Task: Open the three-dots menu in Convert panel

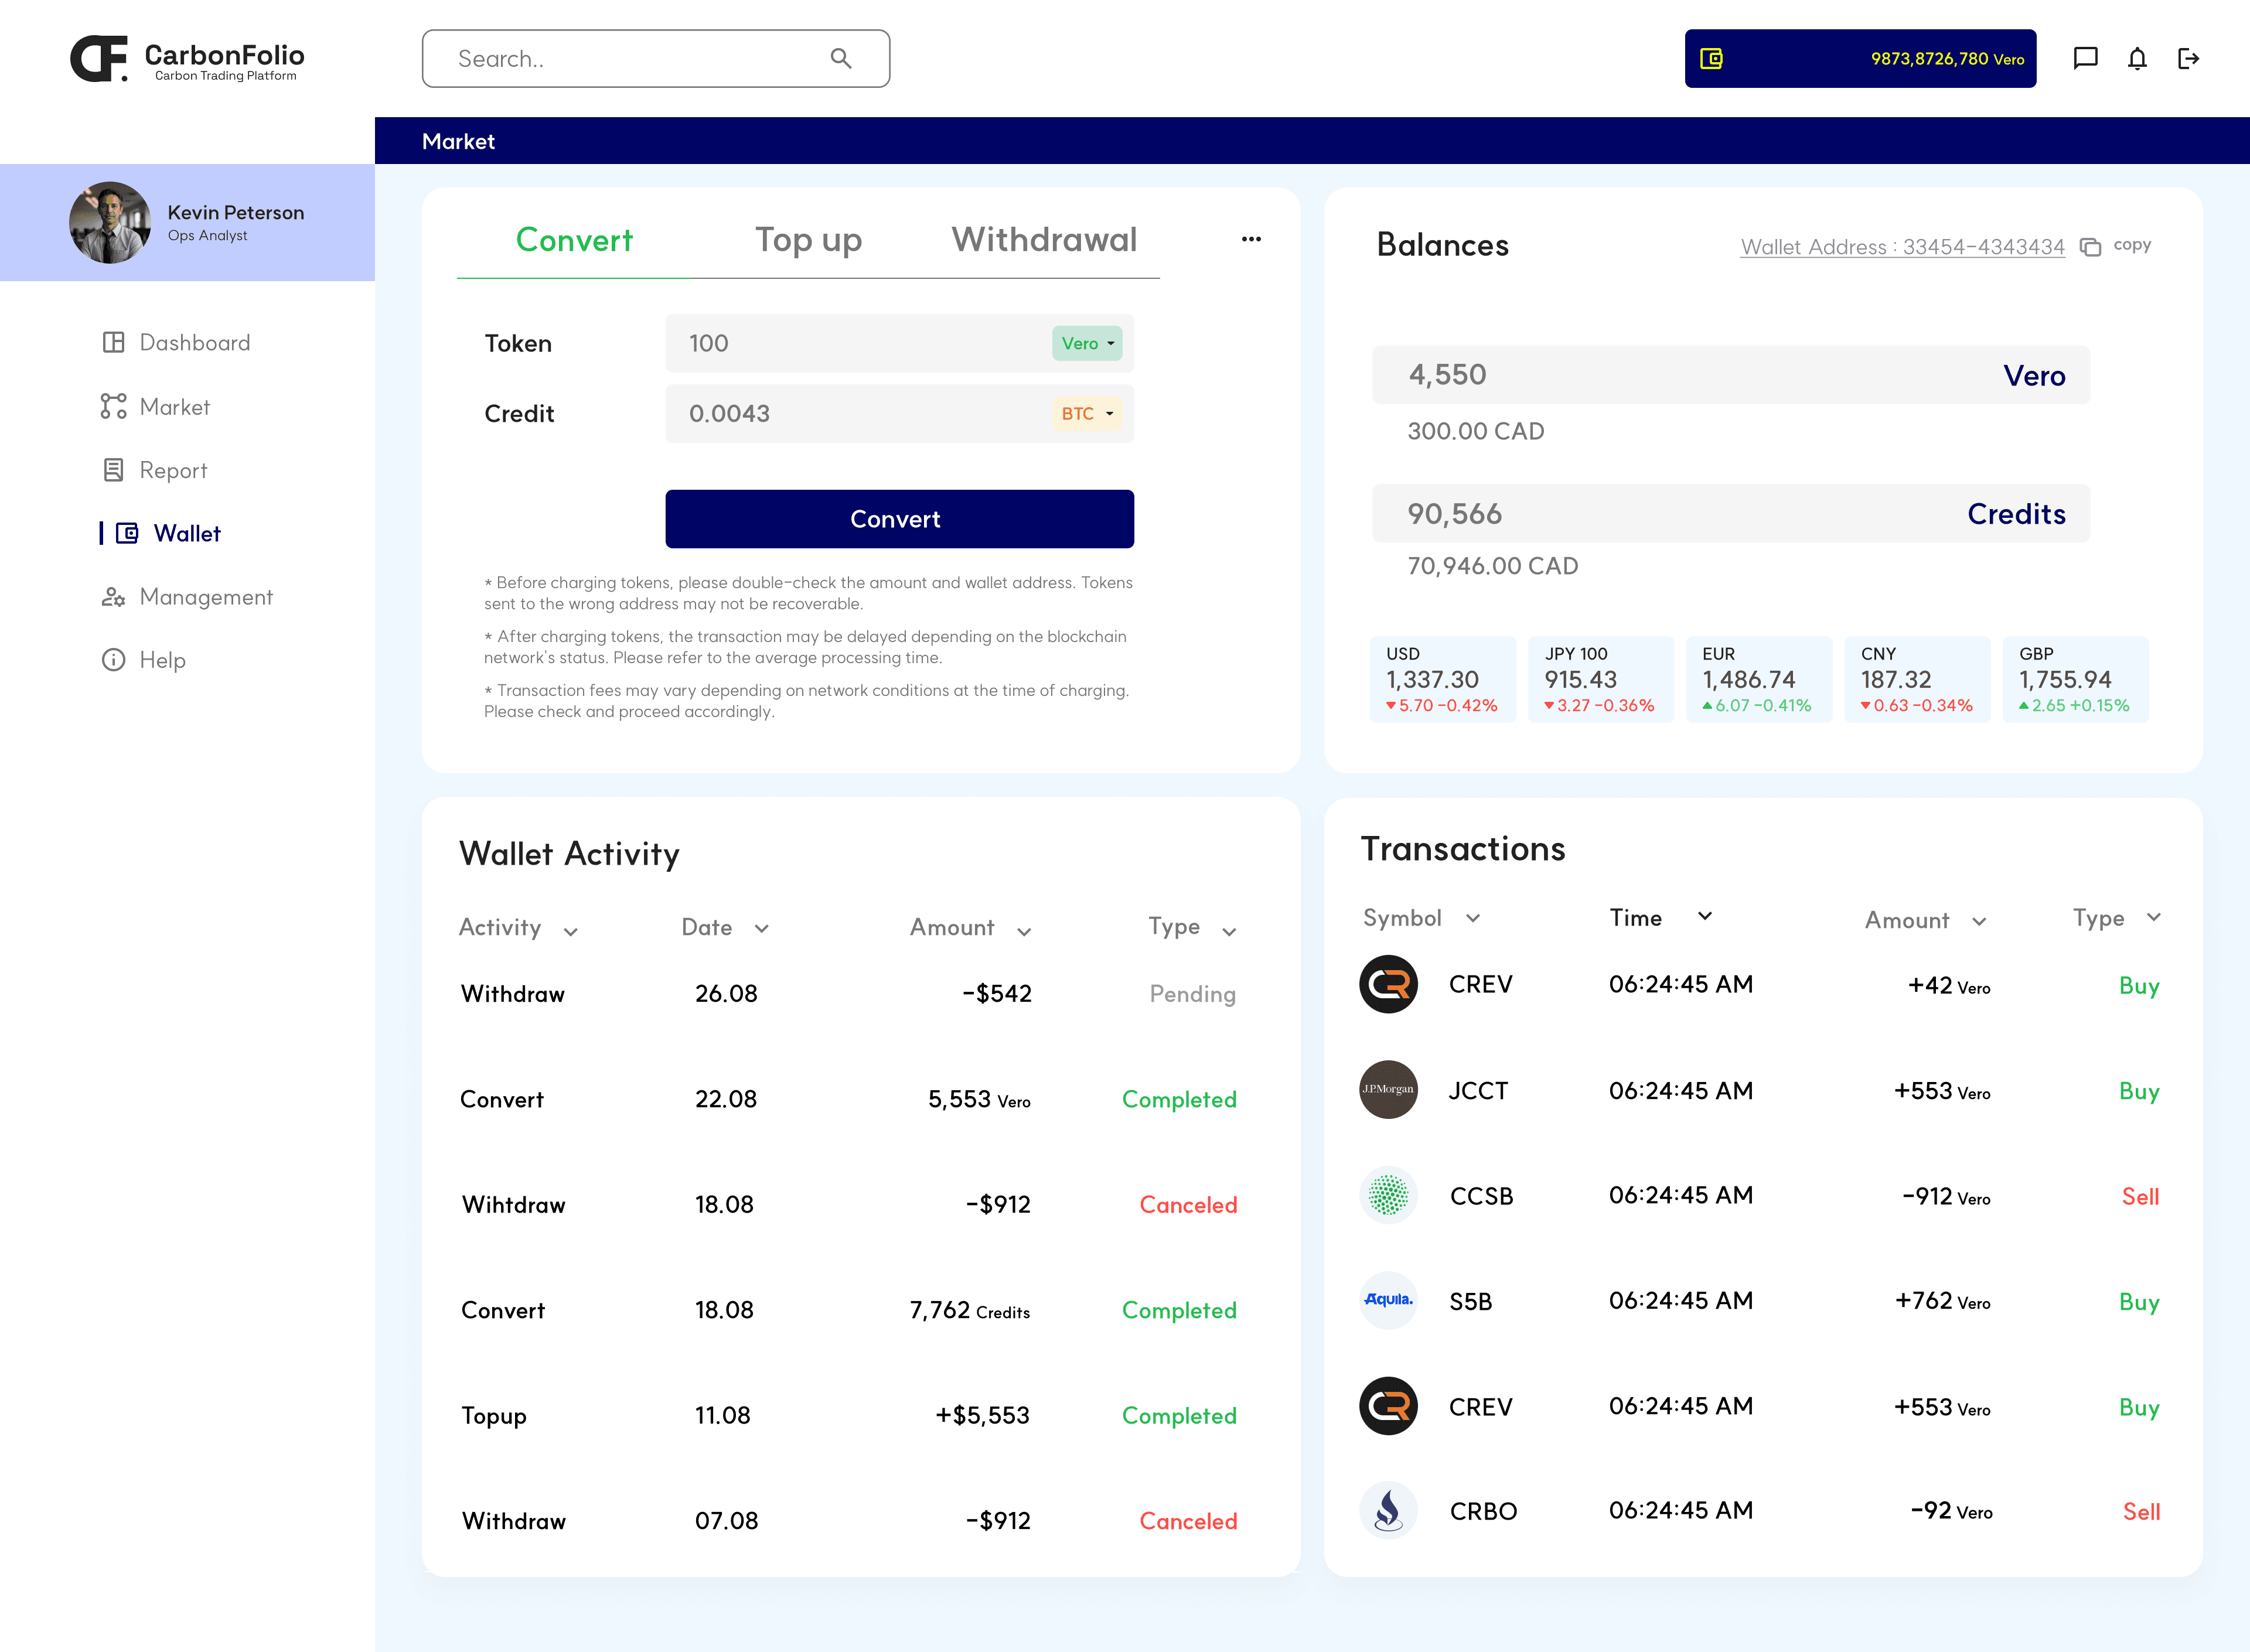Action: click(x=1251, y=239)
